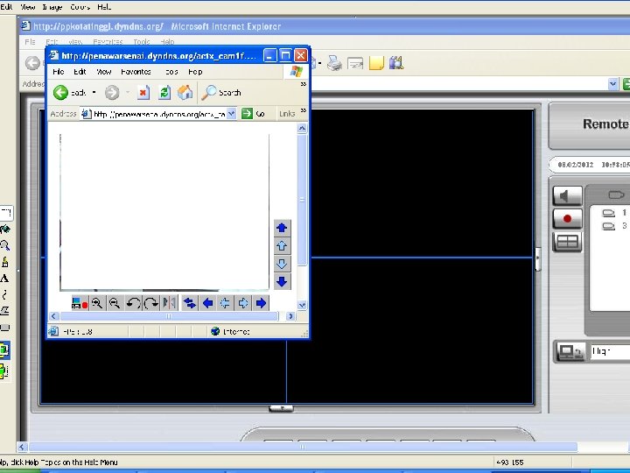
Task: Open the Image menu in Paint
Action: (x=52, y=7)
